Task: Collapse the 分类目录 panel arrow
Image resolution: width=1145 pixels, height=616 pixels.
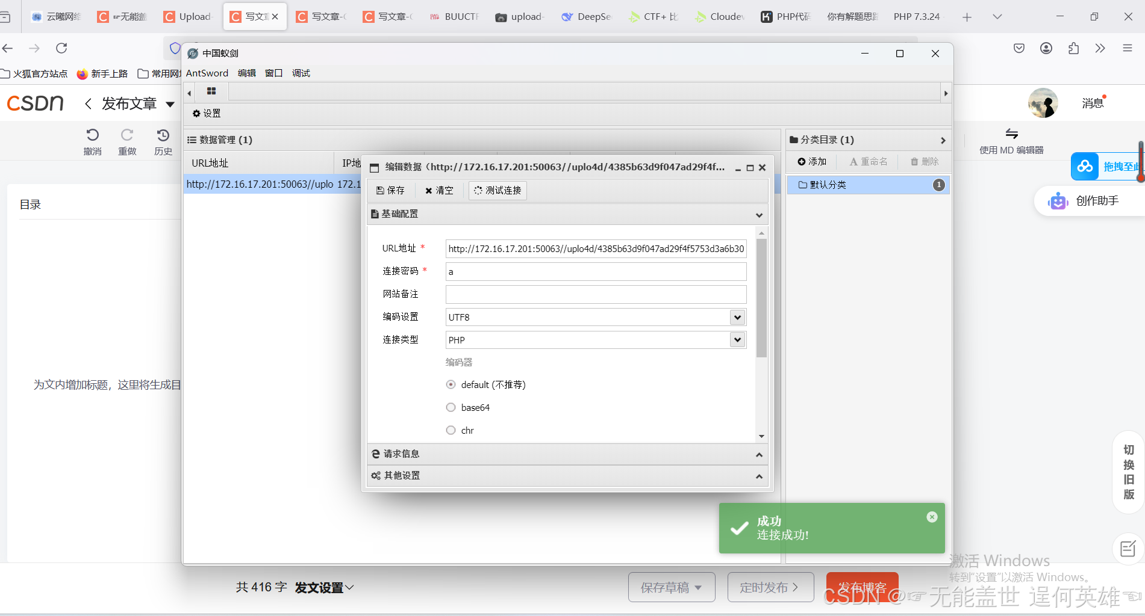Action: pos(943,140)
